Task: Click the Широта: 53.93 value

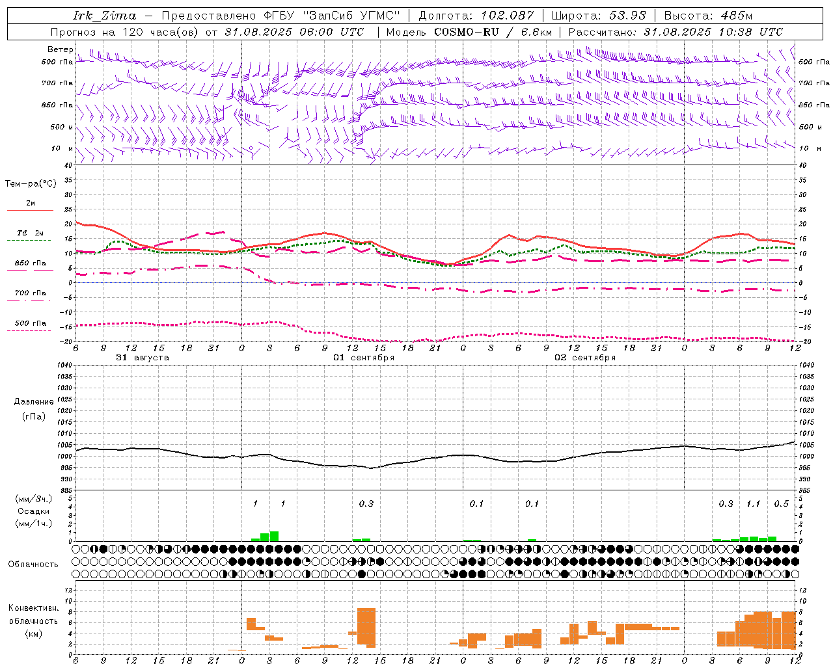Action: 598,16
